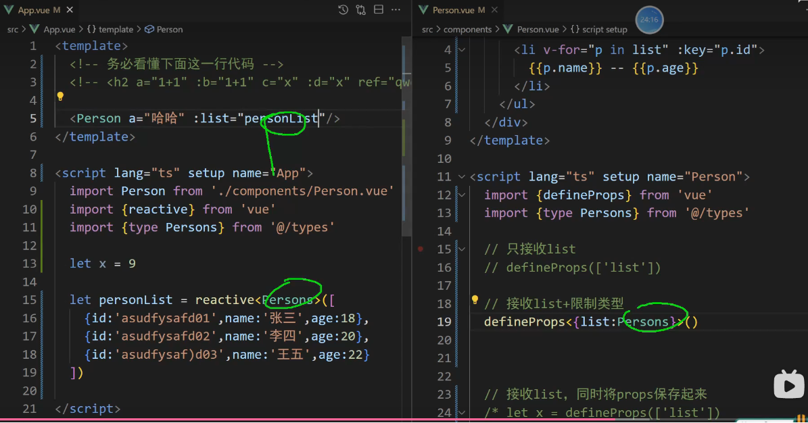Click the 'src' breadcrumb in App.vue editor
Image resolution: width=808 pixels, height=423 pixels.
click(x=13, y=29)
